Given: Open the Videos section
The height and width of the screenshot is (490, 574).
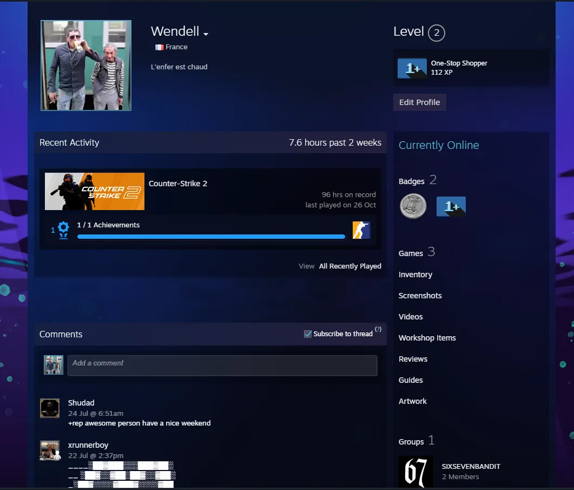Looking at the screenshot, I should 411,317.
